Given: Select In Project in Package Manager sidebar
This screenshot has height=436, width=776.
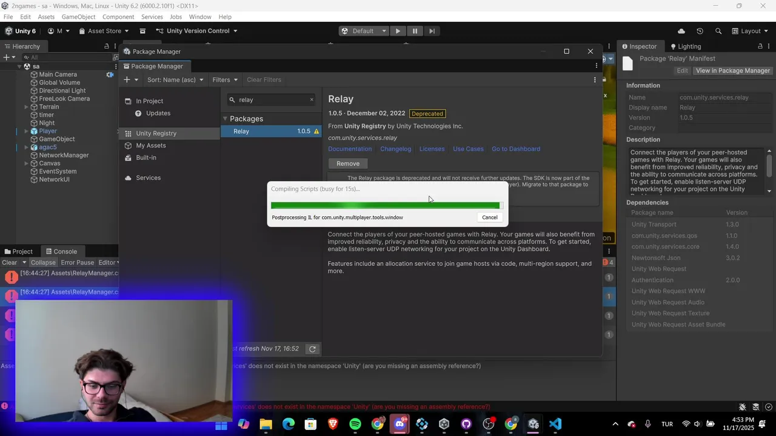Looking at the screenshot, I should pyautogui.click(x=149, y=101).
